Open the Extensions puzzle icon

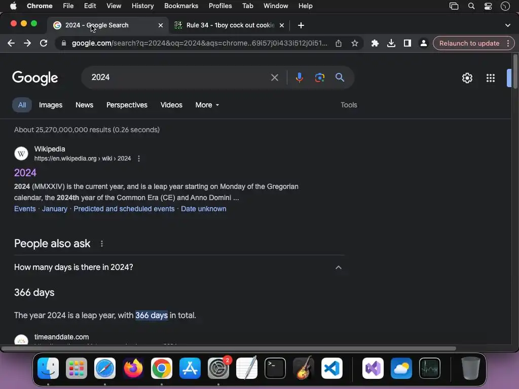375,44
